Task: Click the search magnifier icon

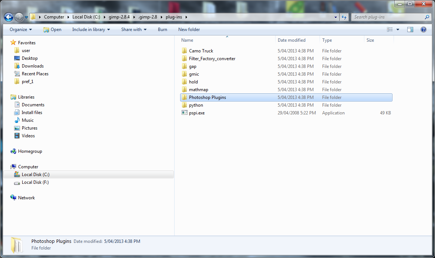Action: point(427,17)
